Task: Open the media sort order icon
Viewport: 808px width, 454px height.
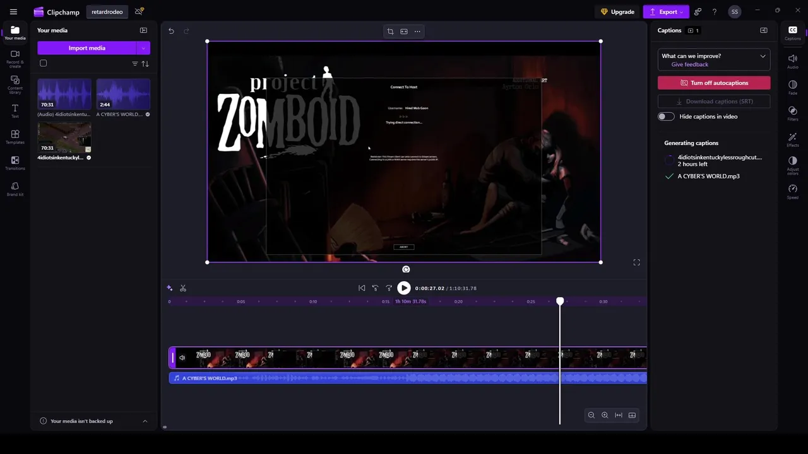Action: tap(145, 64)
